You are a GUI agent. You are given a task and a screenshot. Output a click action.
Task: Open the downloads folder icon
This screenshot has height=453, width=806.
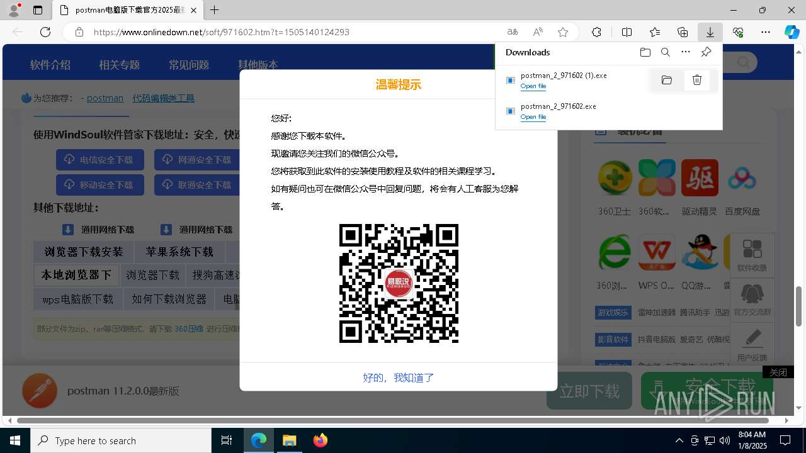[x=645, y=52]
